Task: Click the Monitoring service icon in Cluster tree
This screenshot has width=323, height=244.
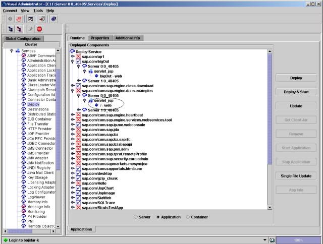Action: point(23,211)
